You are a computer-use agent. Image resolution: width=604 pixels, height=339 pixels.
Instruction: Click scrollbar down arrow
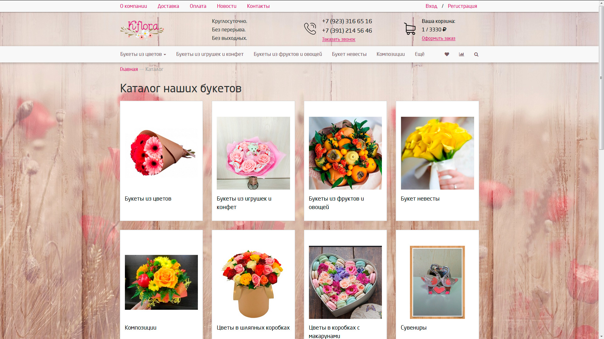[x=601, y=336]
